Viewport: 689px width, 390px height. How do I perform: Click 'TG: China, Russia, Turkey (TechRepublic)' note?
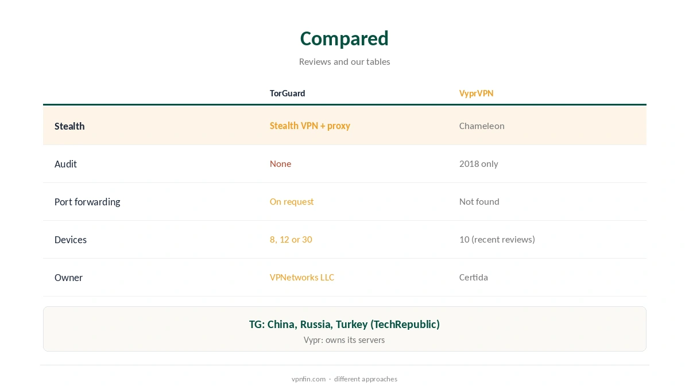coord(344,324)
